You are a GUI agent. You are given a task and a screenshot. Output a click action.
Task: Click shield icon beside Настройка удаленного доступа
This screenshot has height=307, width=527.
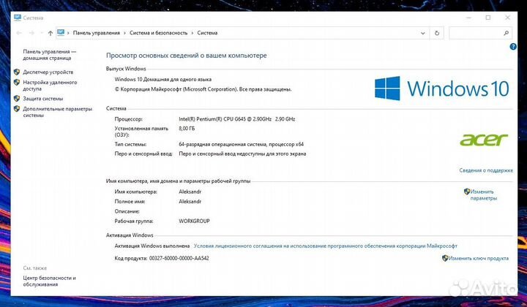(x=17, y=82)
